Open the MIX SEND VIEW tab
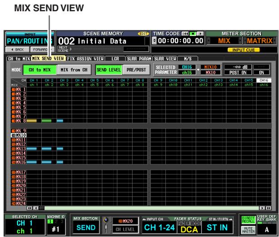Viewport: 279px width, 237px height. [x=48, y=59]
